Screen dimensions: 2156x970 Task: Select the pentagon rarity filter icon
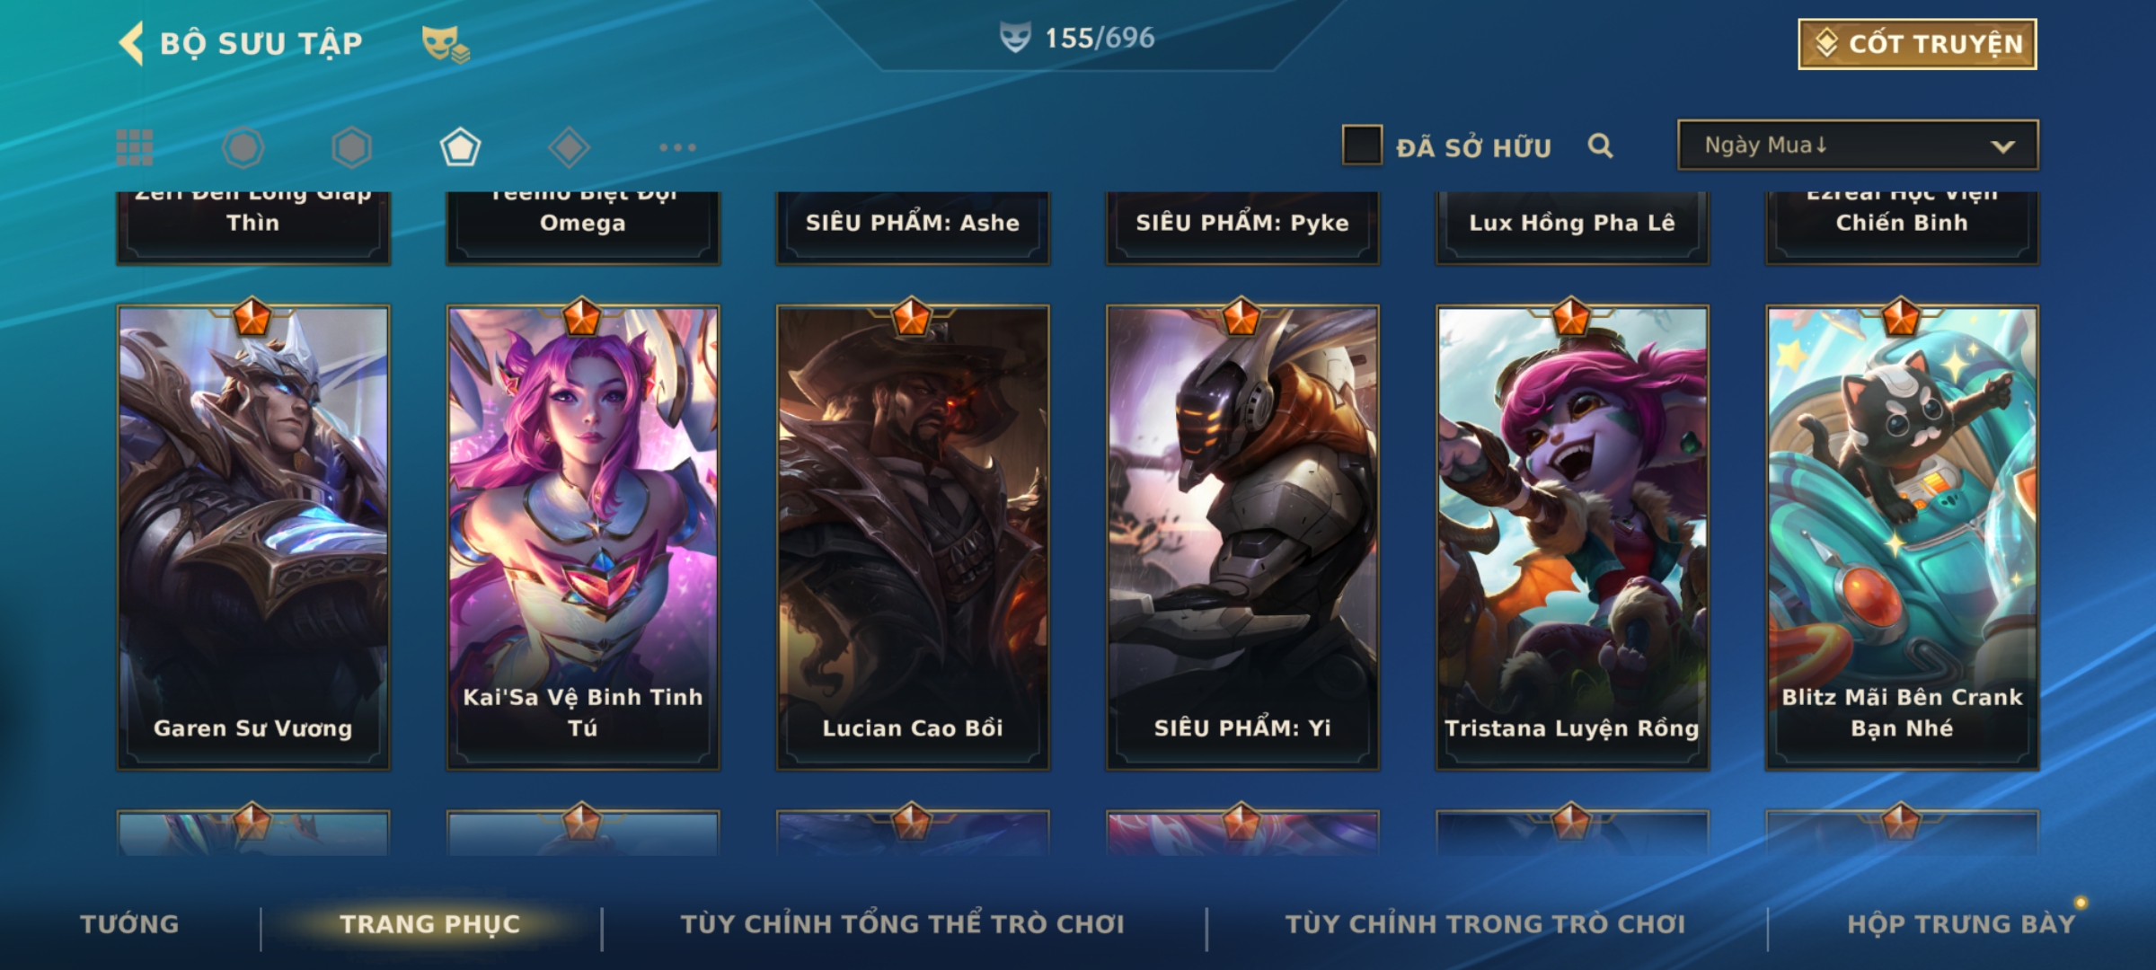460,147
